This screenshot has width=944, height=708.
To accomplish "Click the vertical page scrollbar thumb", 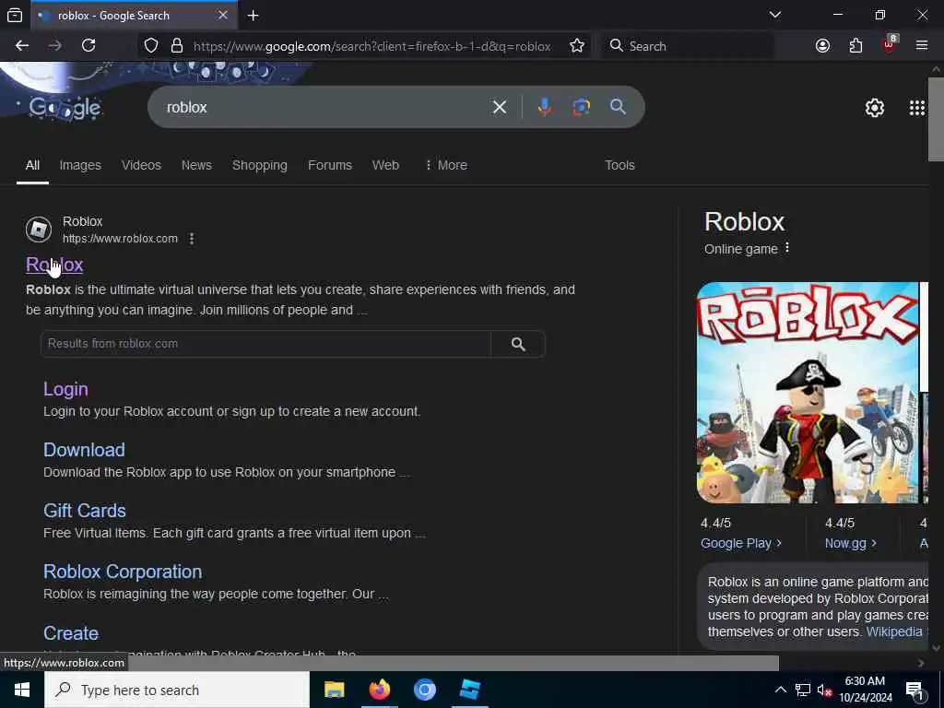I will (936, 119).
